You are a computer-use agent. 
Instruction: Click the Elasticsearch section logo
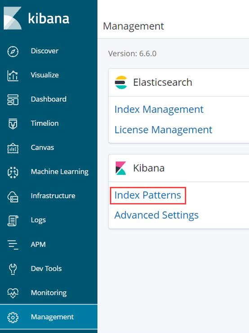120,82
